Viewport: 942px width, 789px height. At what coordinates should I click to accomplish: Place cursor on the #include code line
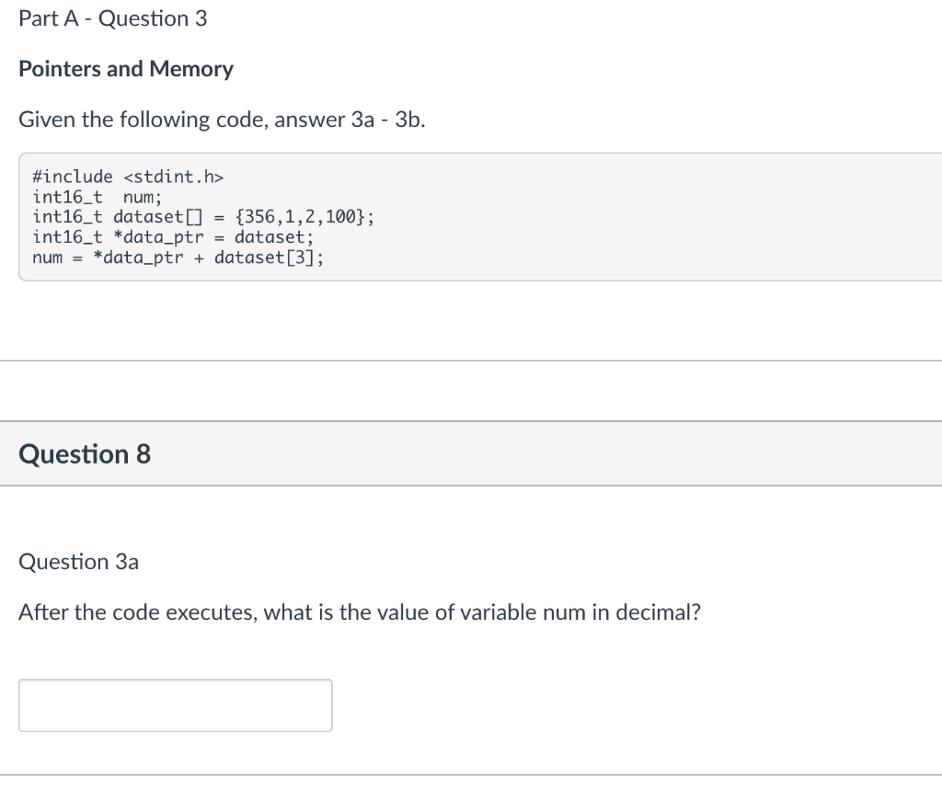pyautogui.click(x=128, y=177)
